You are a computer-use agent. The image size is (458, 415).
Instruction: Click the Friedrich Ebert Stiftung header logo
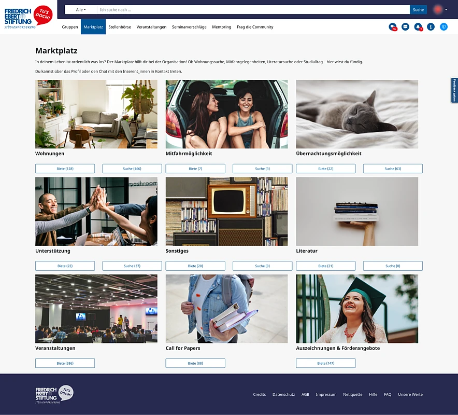[x=28, y=17]
